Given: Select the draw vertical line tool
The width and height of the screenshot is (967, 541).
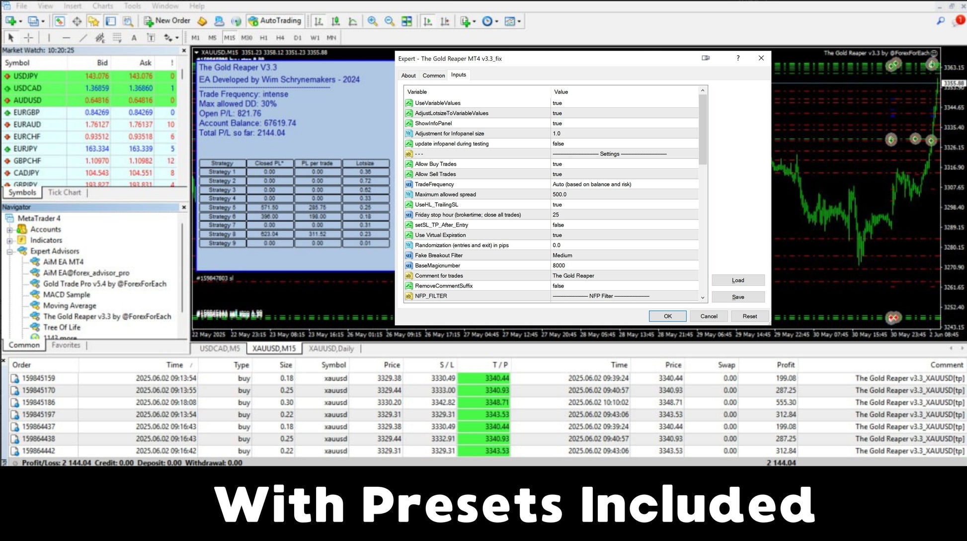Looking at the screenshot, I should point(49,38).
